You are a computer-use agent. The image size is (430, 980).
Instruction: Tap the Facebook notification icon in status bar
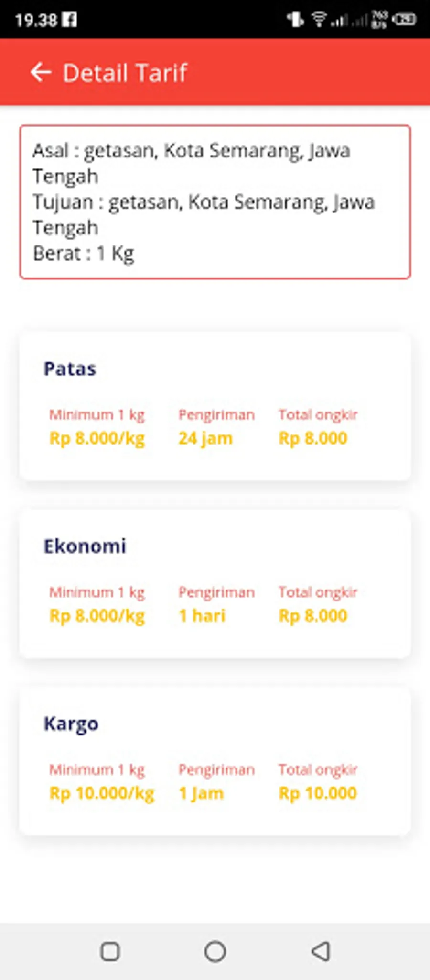pos(70,20)
